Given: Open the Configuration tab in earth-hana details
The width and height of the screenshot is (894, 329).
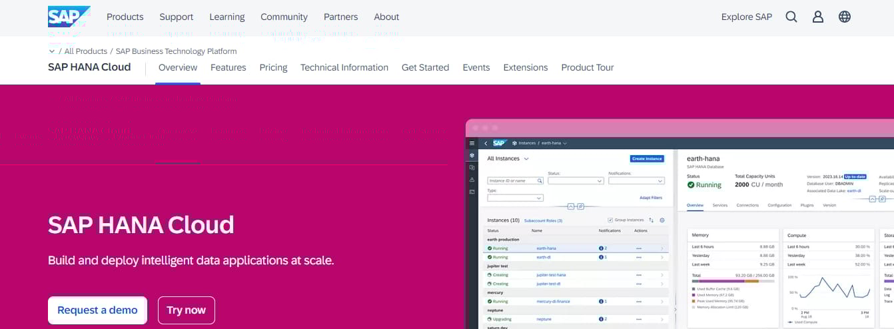Looking at the screenshot, I should tap(779, 205).
